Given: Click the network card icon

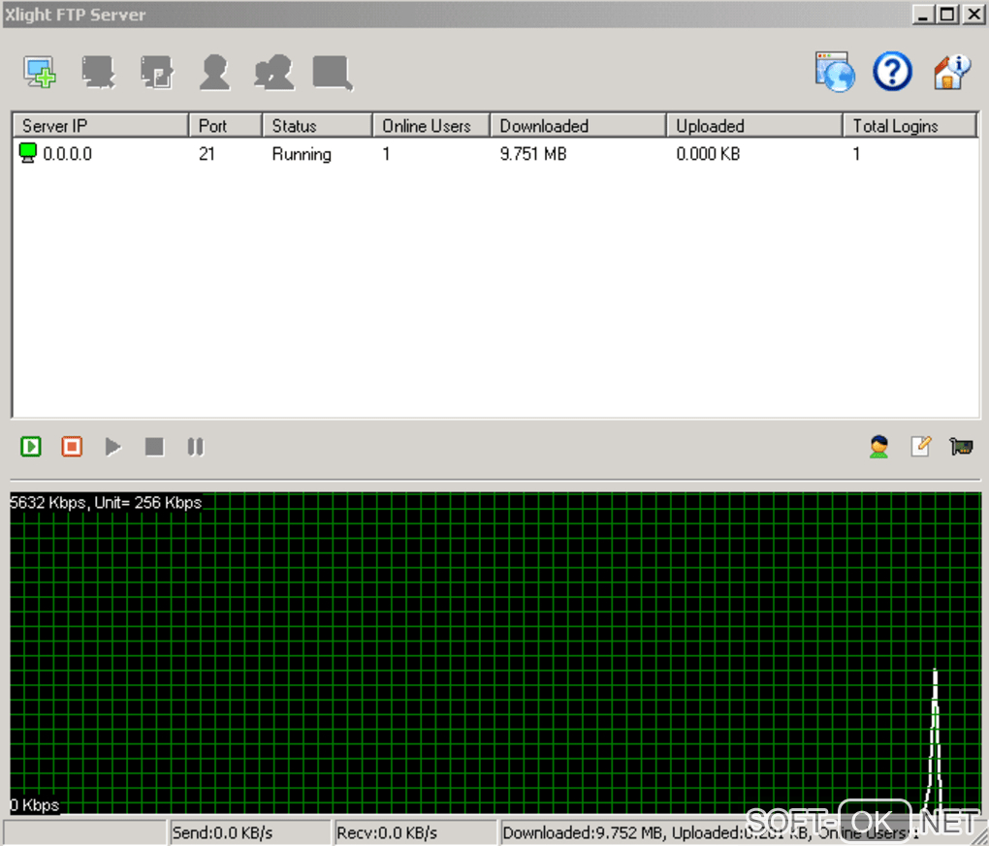Looking at the screenshot, I should [961, 447].
